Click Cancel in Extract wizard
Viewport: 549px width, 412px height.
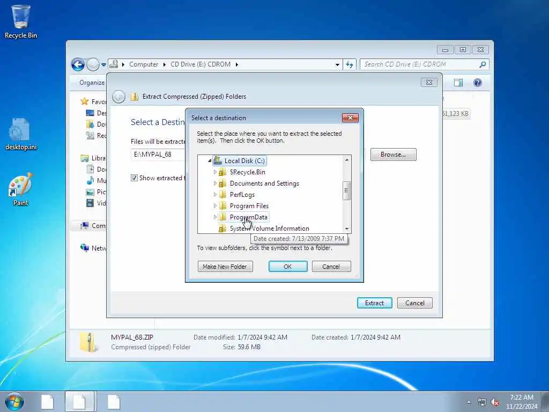[415, 303]
